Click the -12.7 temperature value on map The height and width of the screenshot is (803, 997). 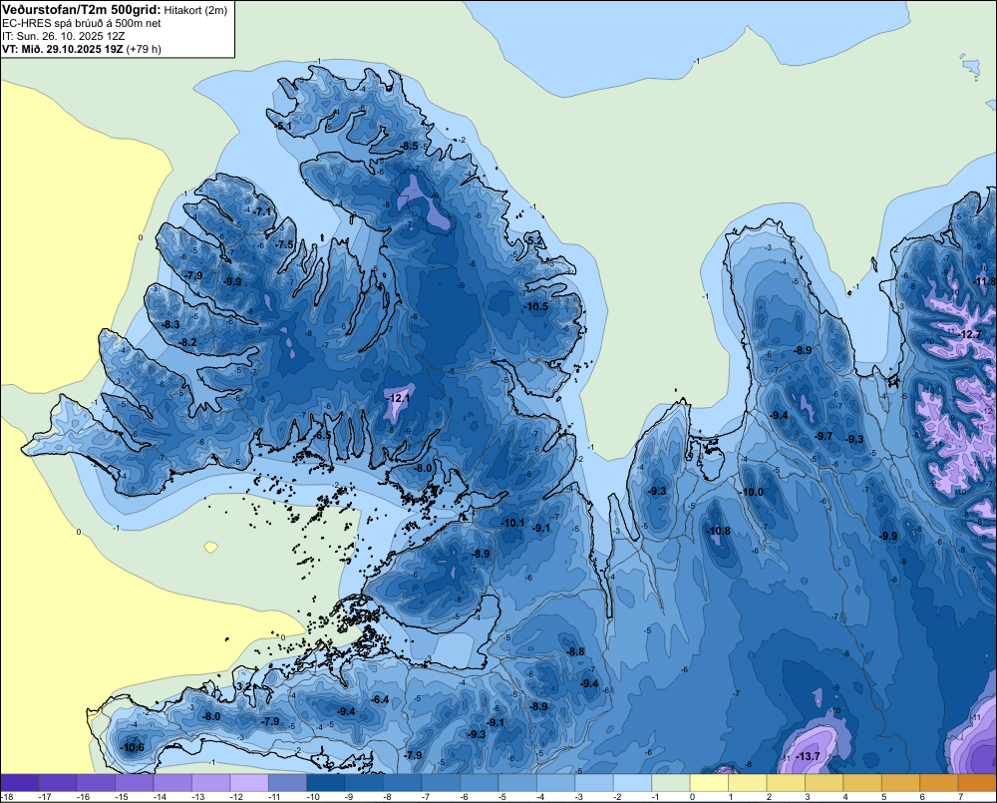pyautogui.click(x=970, y=335)
